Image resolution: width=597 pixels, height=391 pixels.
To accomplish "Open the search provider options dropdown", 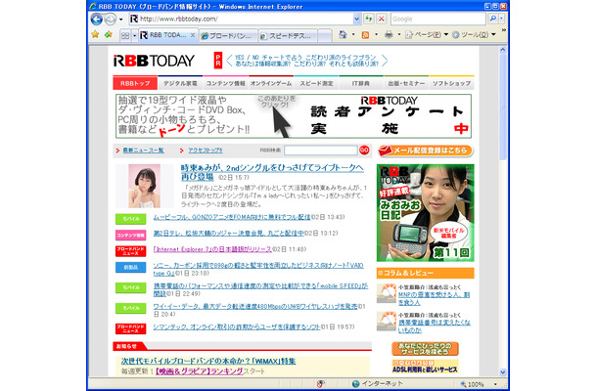I will click(x=501, y=19).
